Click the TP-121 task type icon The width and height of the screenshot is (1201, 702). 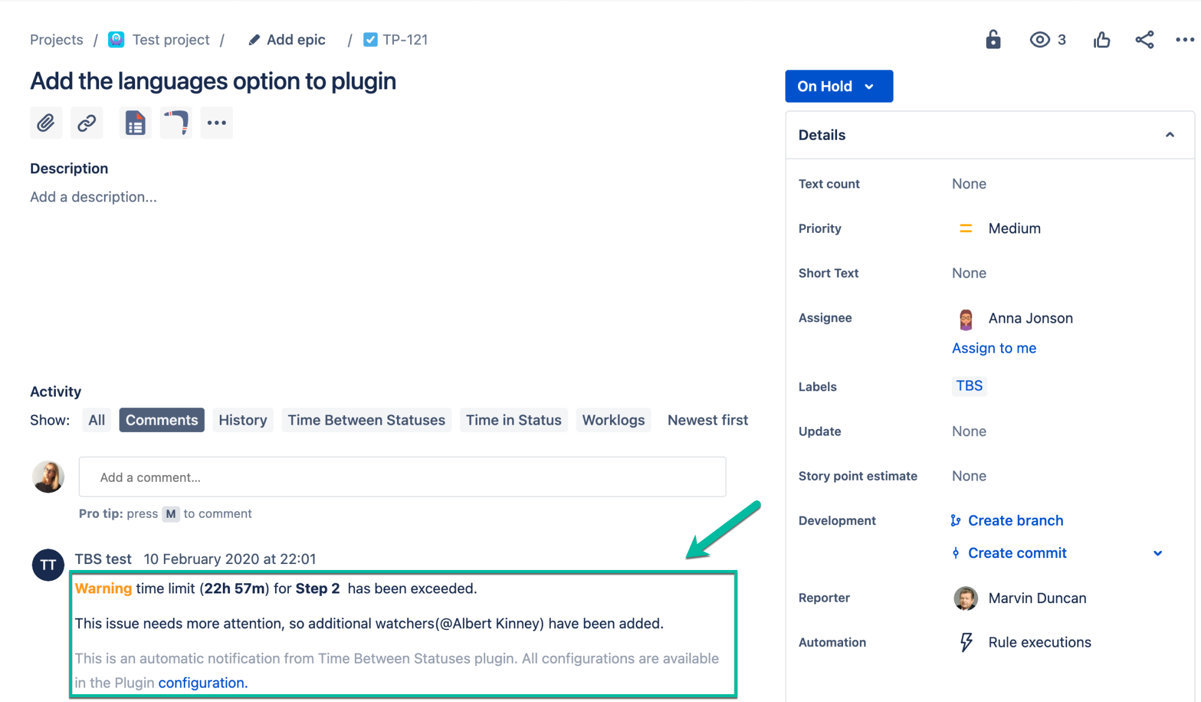371,39
